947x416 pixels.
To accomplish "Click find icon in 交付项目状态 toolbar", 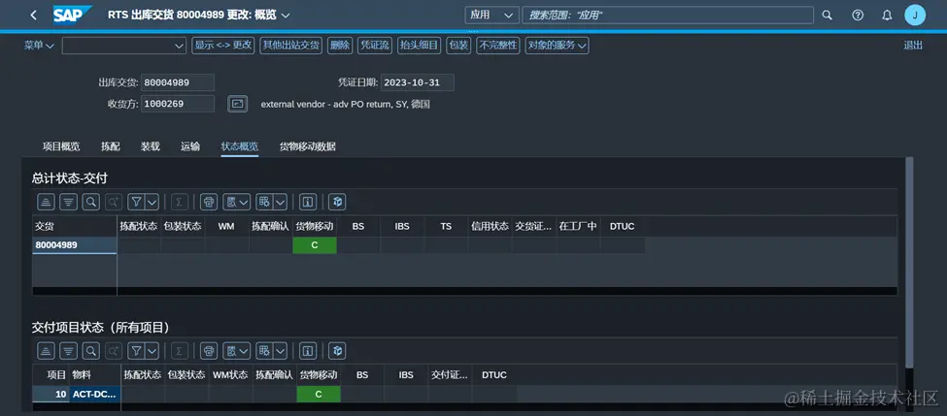I will 90,350.
